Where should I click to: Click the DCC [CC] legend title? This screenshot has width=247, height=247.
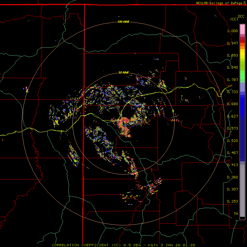coord(237,18)
